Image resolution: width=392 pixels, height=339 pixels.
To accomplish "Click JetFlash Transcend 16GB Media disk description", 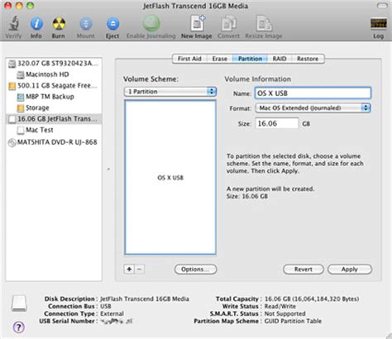I will tap(145, 299).
